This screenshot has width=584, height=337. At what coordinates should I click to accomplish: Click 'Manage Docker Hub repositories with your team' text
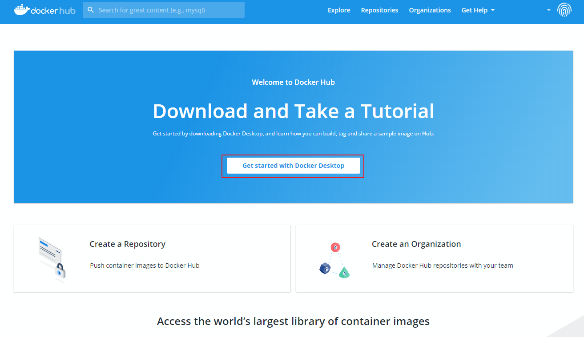click(443, 266)
